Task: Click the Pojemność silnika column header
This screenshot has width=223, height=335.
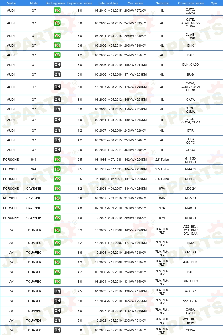Action: point(80,3)
